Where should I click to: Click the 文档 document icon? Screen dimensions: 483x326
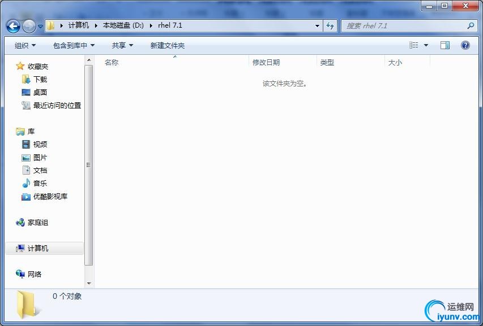(x=26, y=170)
